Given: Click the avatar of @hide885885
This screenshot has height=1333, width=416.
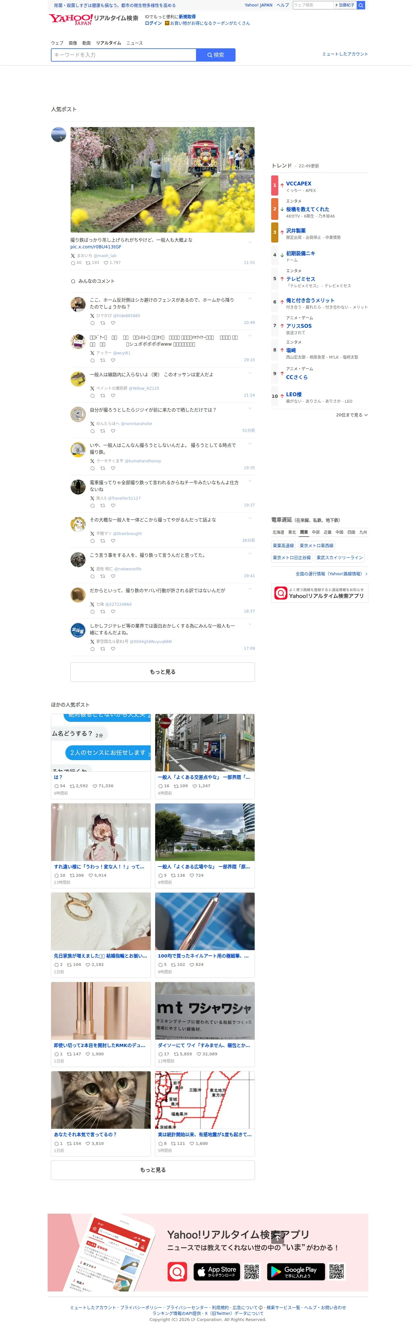Looking at the screenshot, I should click(78, 304).
